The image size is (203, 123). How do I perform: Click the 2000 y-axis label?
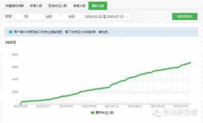[15, 92]
